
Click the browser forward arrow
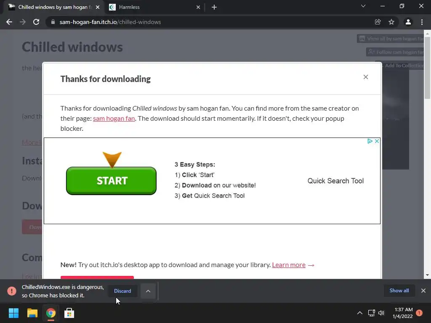point(23,22)
